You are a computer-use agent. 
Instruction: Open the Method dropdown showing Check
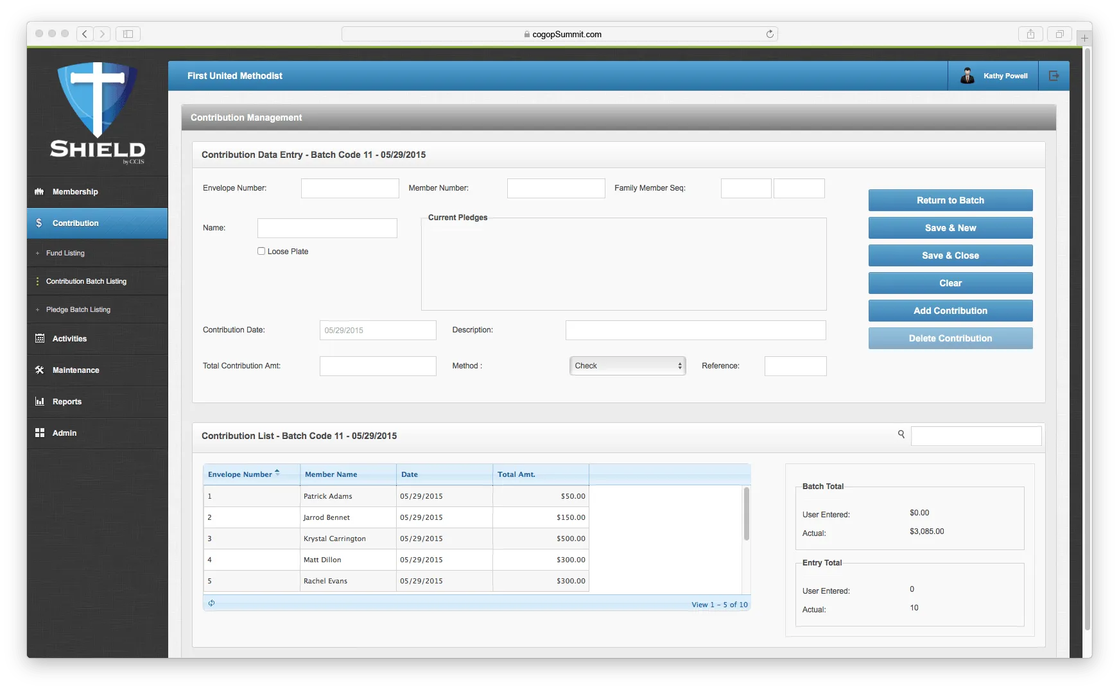coord(627,366)
